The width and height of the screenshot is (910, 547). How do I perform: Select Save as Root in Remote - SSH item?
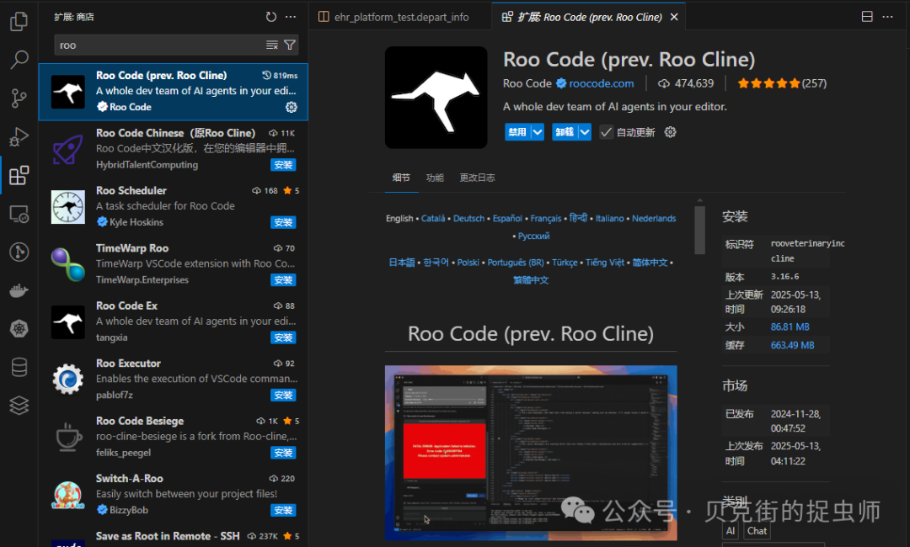coord(174,537)
